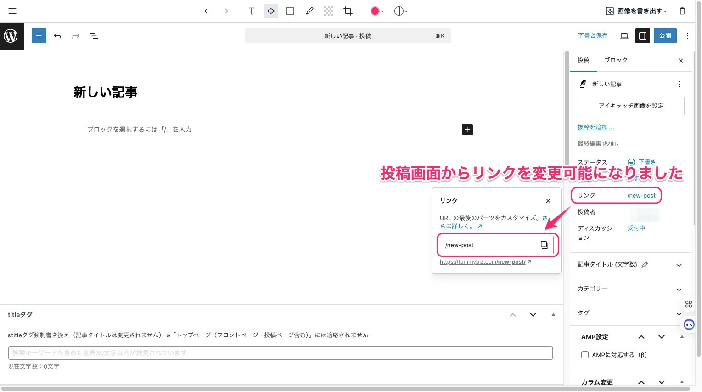Expand the カテゴリー panel
702x392 pixels.
(x=679, y=289)
